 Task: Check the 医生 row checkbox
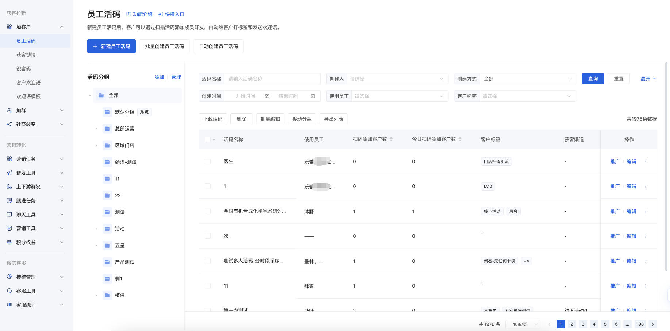[208, 161]
